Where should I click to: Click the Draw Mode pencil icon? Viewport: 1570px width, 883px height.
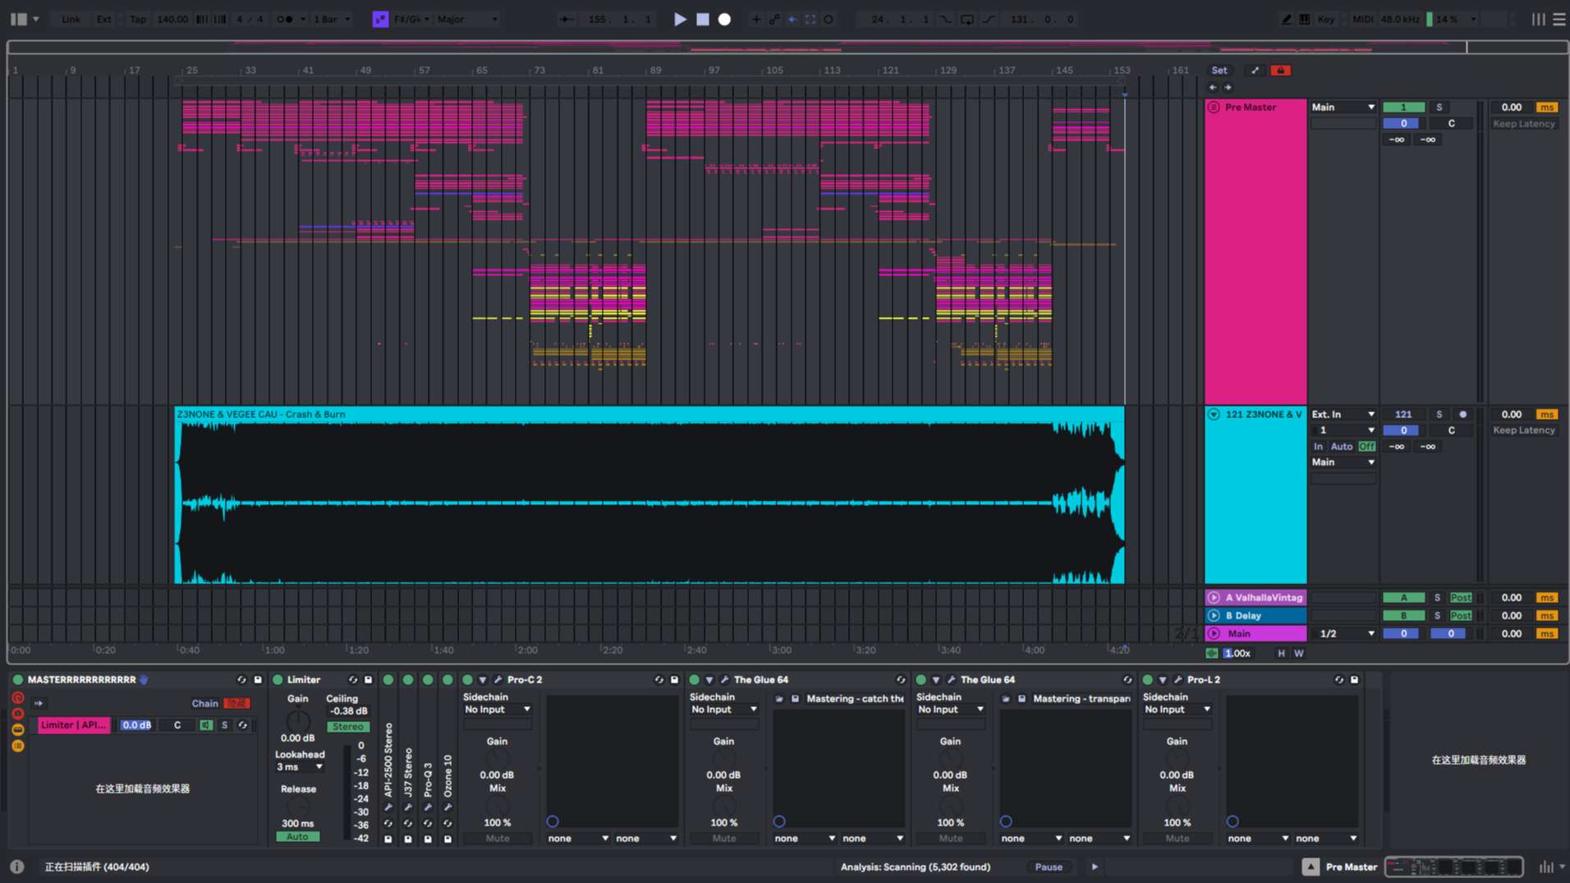click(1286, 19)
